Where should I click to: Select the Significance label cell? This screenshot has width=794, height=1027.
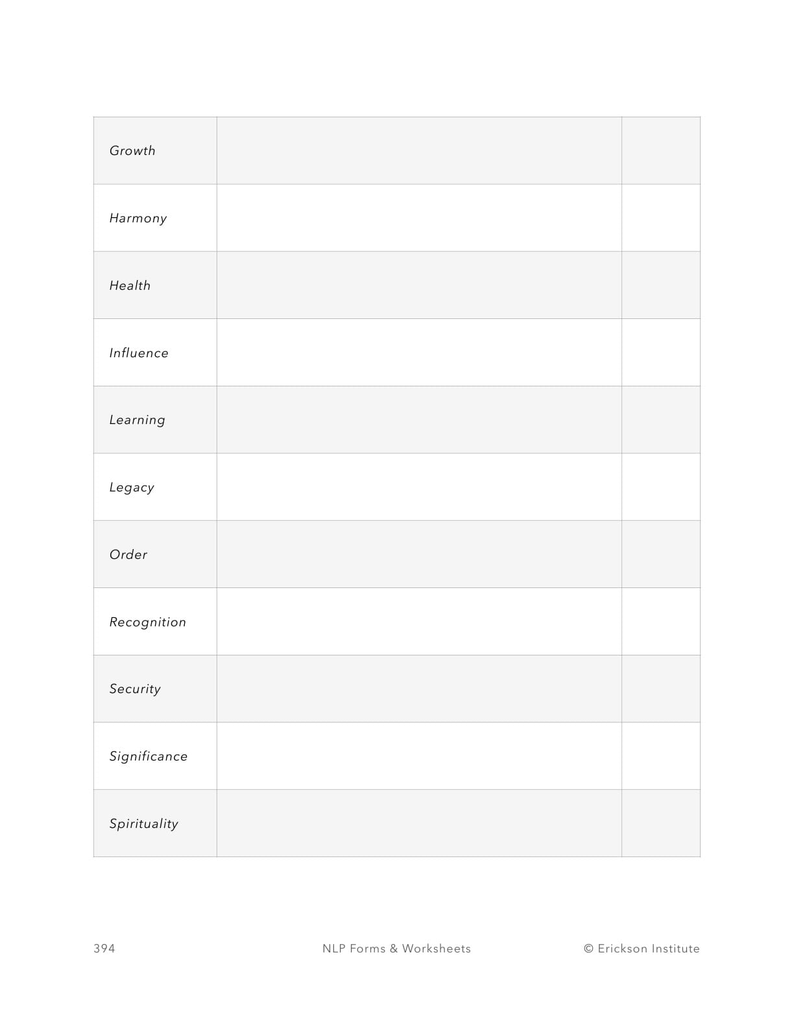[149, 756]
